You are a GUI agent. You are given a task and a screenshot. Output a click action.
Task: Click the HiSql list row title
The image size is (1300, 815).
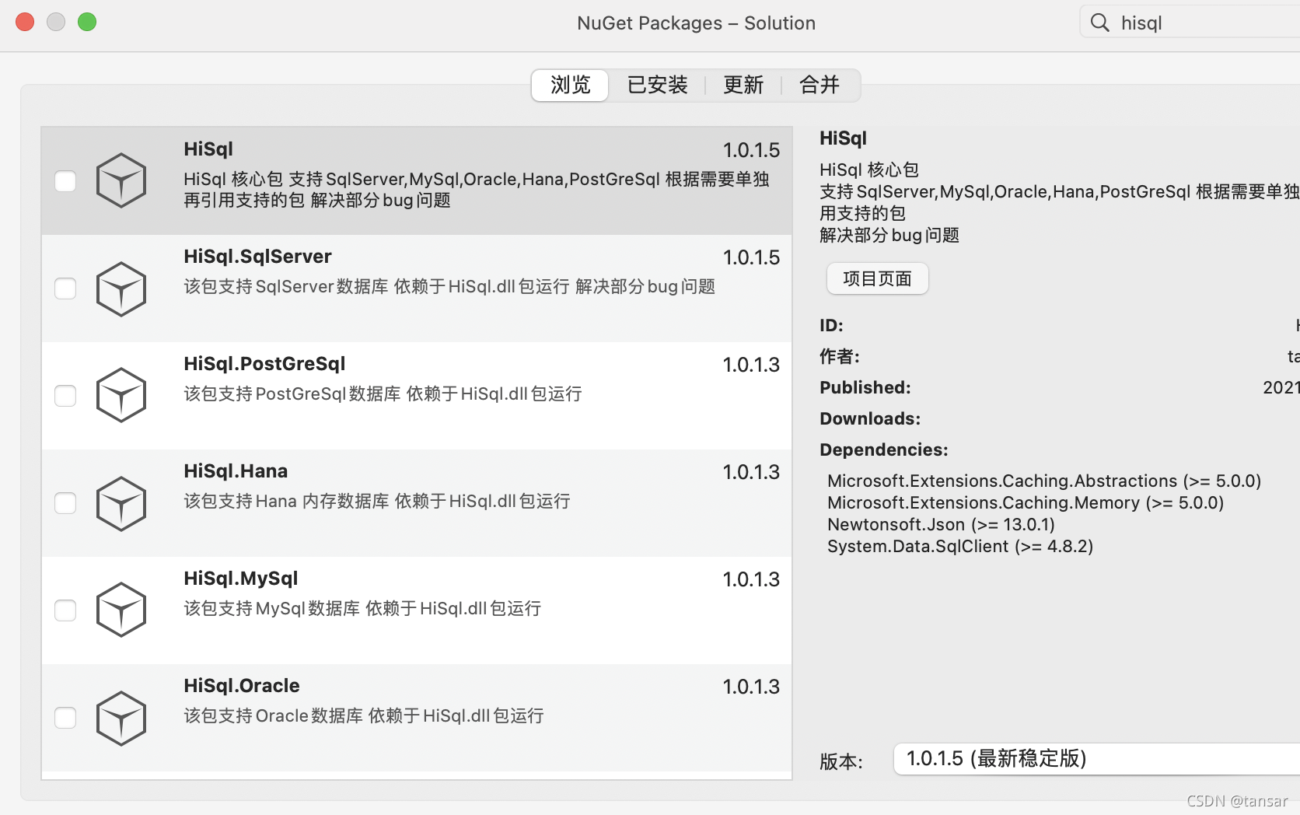click(x=208, y=149)
